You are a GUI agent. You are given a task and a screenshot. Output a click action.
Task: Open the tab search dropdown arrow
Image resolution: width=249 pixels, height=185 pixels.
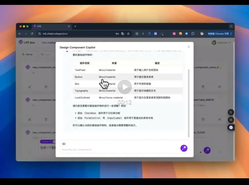pos(231,26)
